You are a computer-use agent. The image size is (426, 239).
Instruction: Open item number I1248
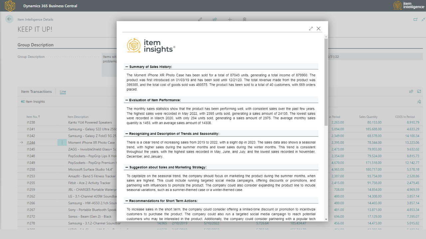pos(31,156)
